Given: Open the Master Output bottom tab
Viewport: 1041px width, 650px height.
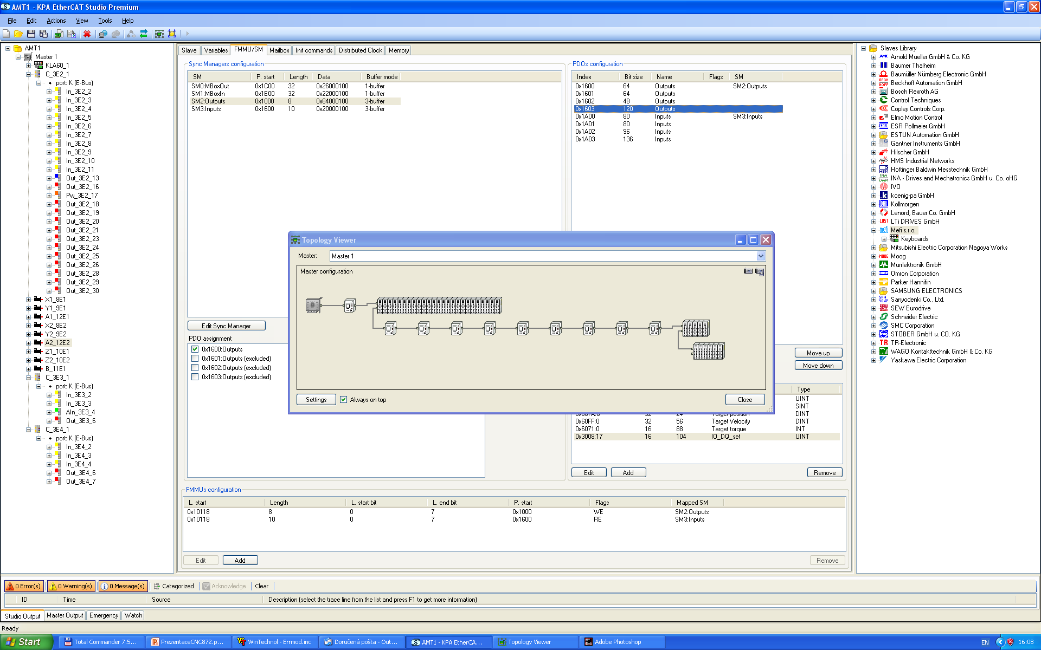Looking at the screenshot, I should pos(65,615).
